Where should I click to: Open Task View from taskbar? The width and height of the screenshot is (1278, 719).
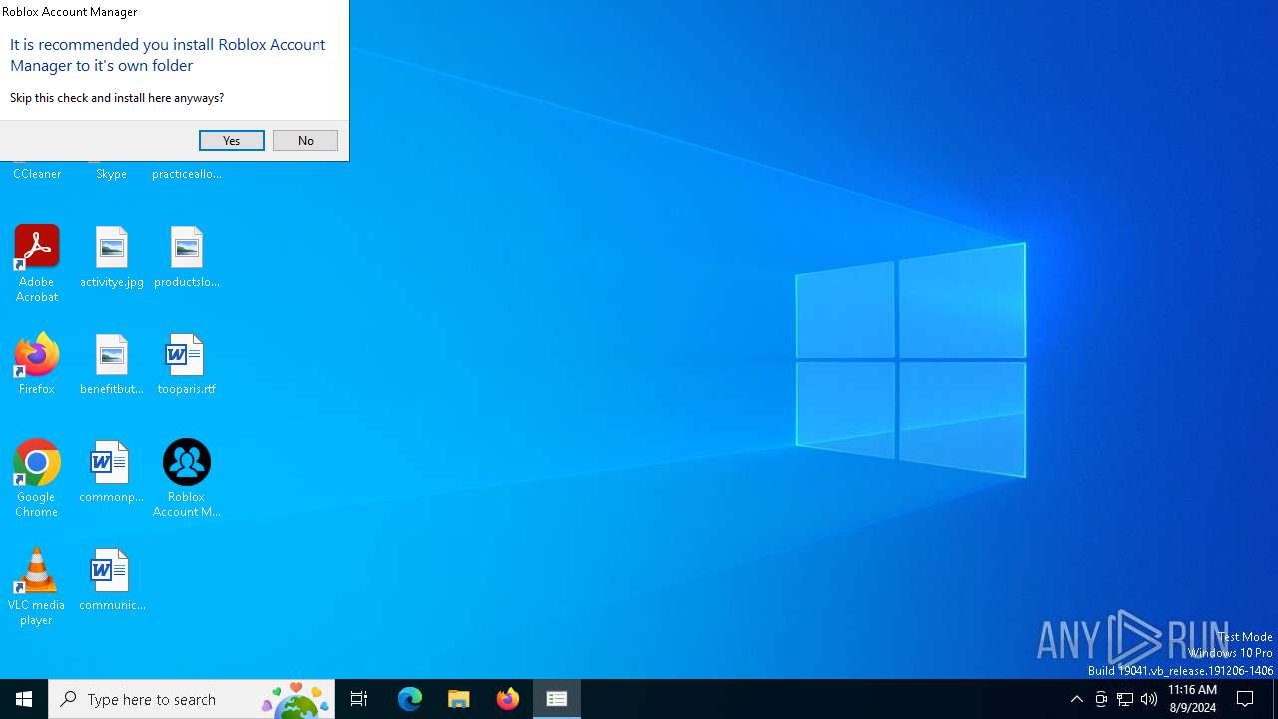tap(359, 699)
